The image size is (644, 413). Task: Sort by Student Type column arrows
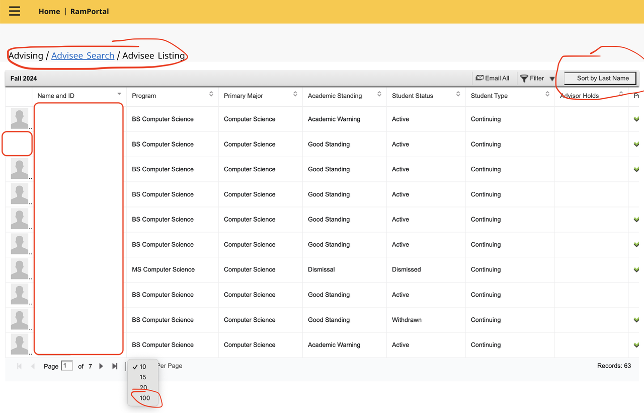coord(547,94)
